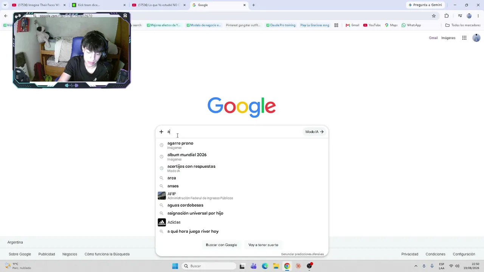The image size is (484, 272).
Task: Open File Explorer from taskbar
Action: click(276, 266)
